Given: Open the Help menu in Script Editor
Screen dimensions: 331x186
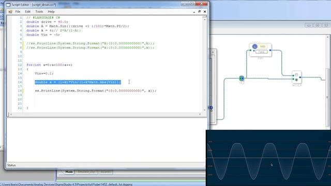Looking at the screenshot, I should [51, 11].
